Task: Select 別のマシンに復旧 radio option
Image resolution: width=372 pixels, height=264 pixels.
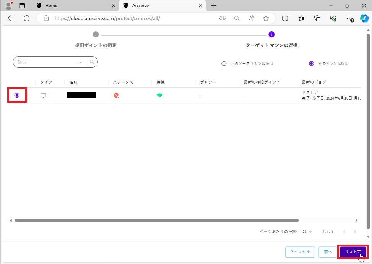Action: 312,63
